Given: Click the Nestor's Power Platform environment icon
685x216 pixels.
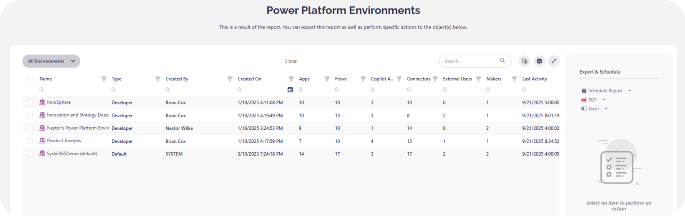Looking at the screenshot, I should 42,128.
